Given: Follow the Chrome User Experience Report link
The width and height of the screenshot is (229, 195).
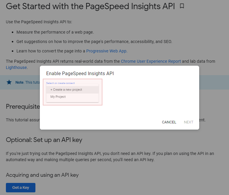Looking at the screenshot, I should (151, 61).
